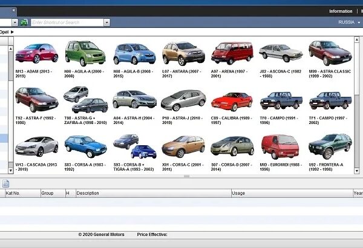This screenshot has width=363, height=248.
Task: Click the horizontal splitter grip handle
Action: [186, 176]
